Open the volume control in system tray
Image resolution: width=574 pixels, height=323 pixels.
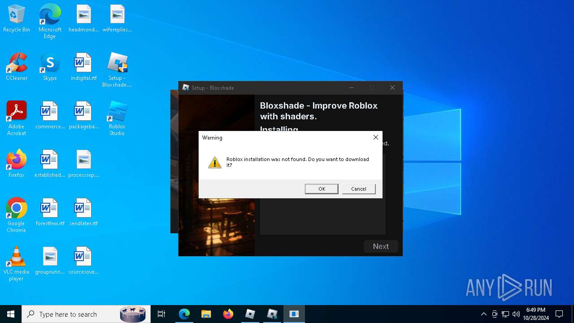click(516, 314)
